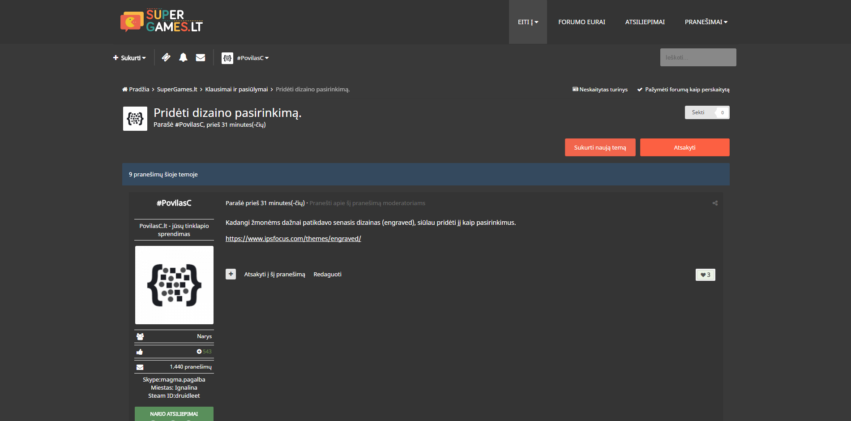
Task: Click inside the Ieškoti search field
Action: coord(698,57)
